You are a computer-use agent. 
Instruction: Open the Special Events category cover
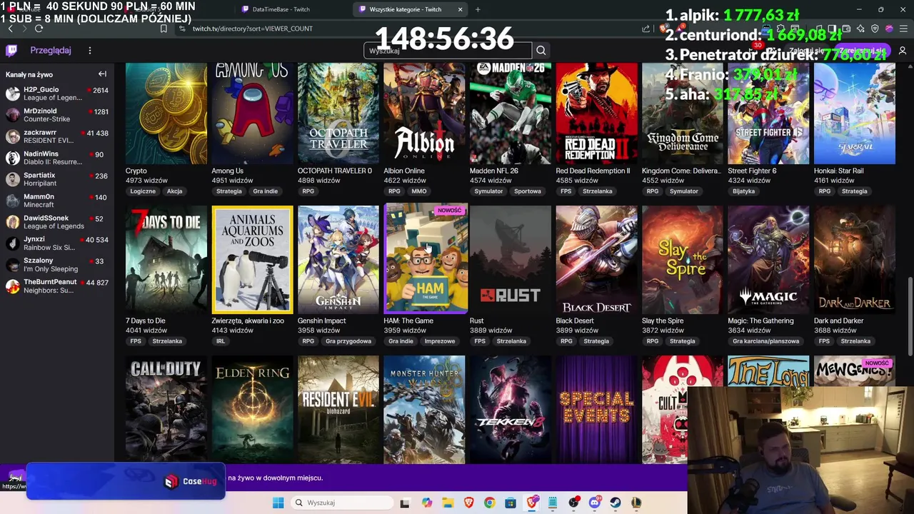click(596, 410)
